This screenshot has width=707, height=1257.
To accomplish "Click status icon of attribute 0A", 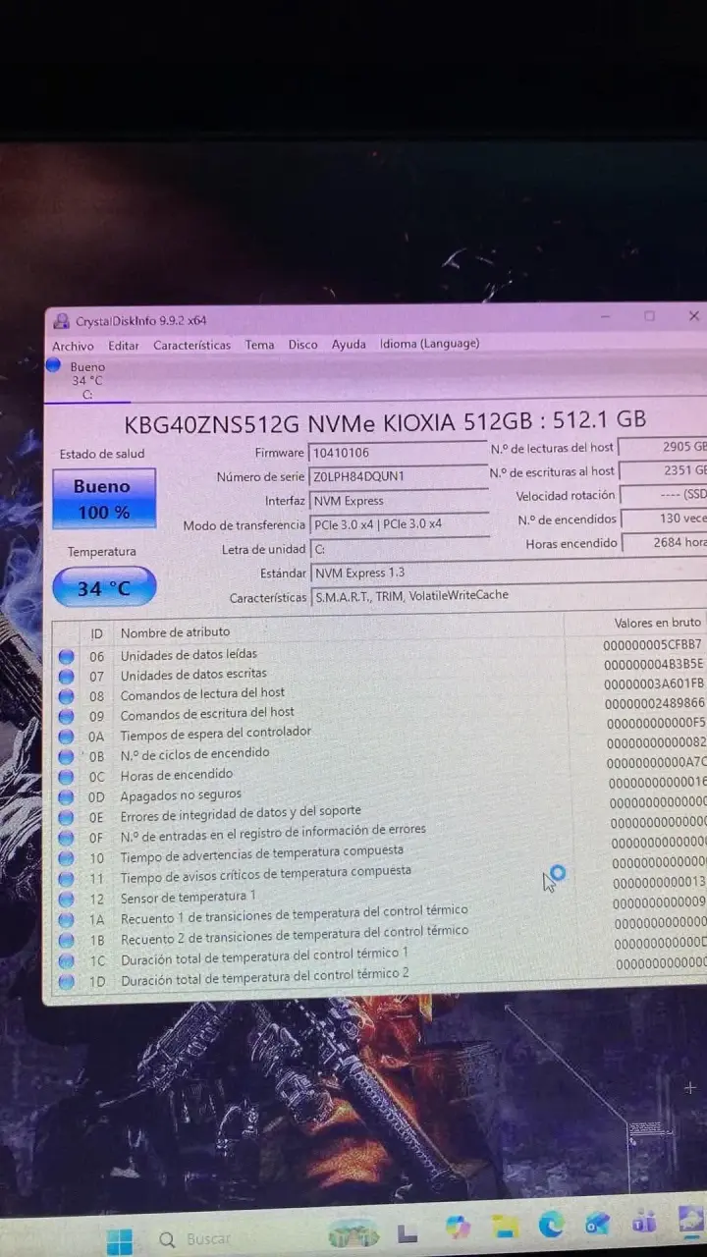I will [x=66, y=737].
